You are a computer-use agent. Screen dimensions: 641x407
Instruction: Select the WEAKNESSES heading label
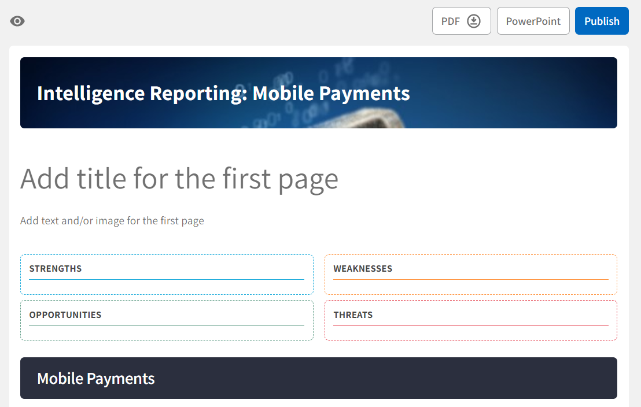click(363, 269)
